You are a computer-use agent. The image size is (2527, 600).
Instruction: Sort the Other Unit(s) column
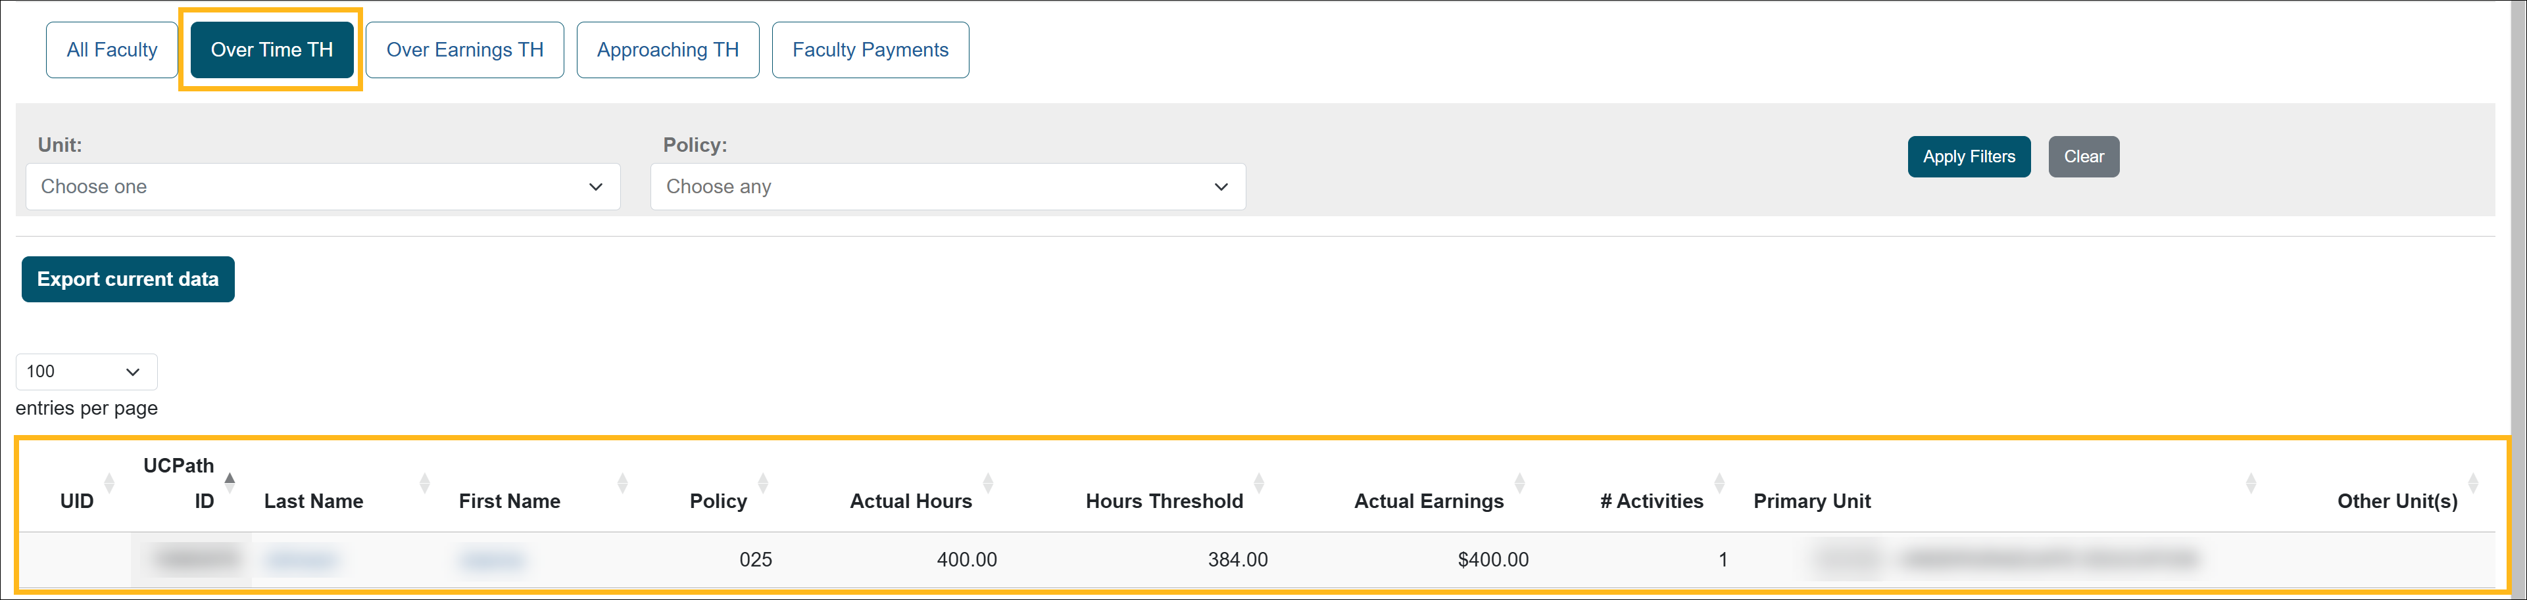coord(2473,482)
